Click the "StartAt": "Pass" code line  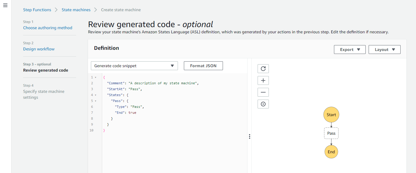(x=125, y=89)
